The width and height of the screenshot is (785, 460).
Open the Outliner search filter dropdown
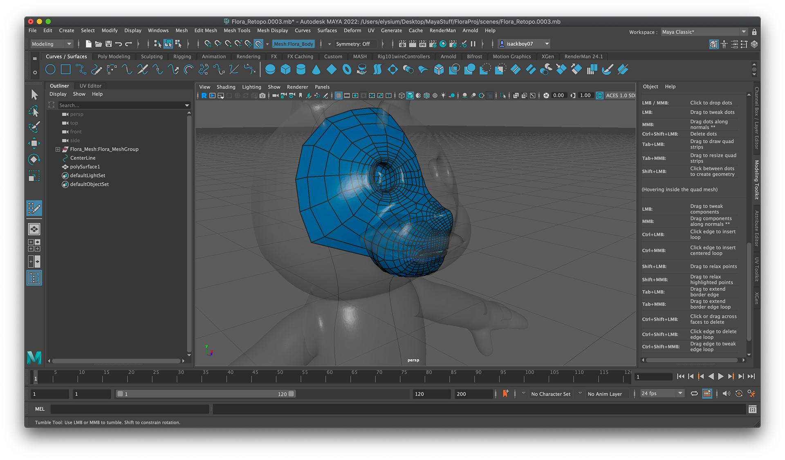coord(187,105)
